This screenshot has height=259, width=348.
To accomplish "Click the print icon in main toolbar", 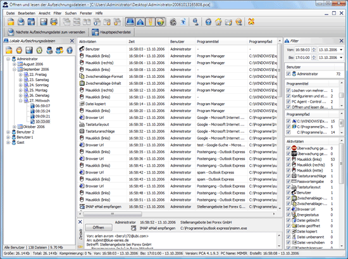I will tap(54, 22).
